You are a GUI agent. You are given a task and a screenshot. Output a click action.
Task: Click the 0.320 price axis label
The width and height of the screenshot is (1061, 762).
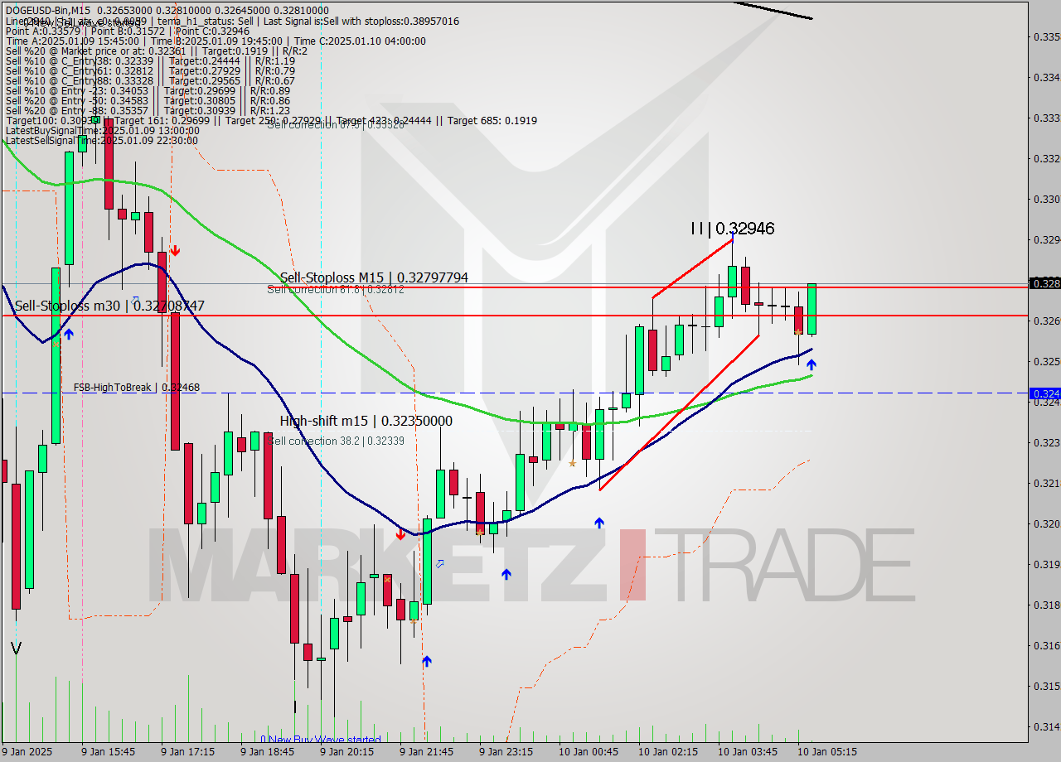pos(1045,523)
